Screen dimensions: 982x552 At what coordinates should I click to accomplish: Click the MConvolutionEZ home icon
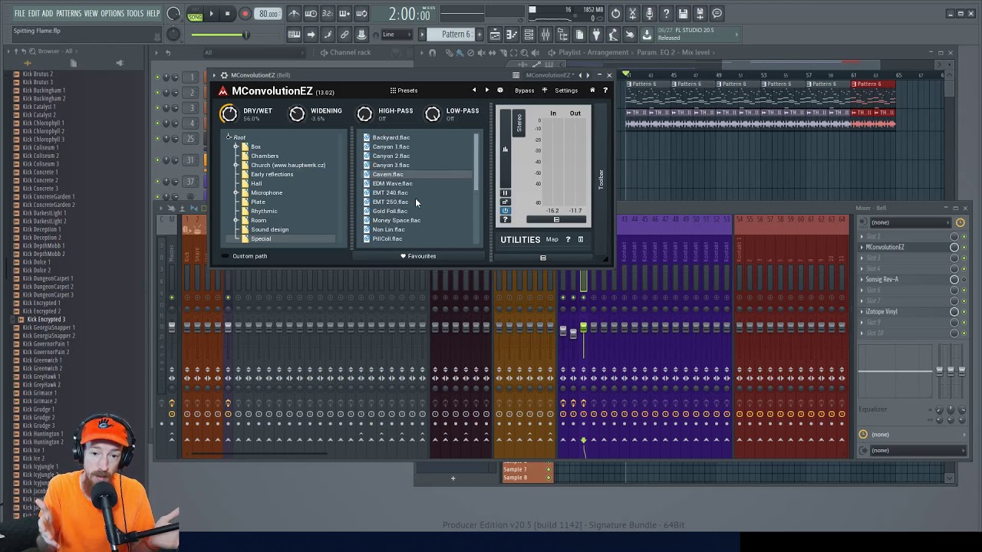[x=592, y=90]
